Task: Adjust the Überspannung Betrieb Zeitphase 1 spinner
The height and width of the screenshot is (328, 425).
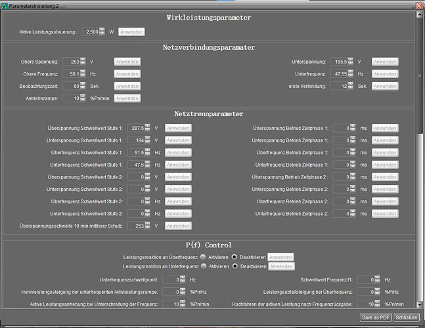Action: pos(353,128)
